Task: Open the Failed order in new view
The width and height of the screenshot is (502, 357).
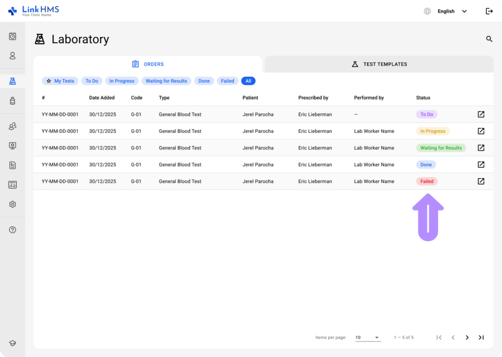Action: 481,181
